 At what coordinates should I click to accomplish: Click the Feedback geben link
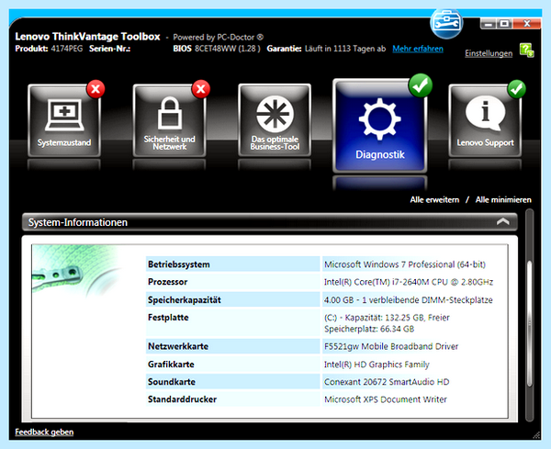(x=44, y=432)
